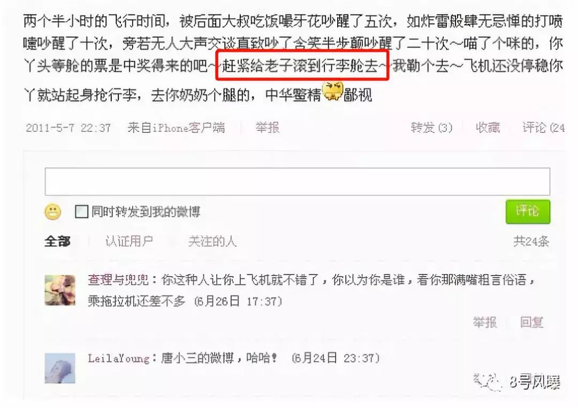Open 评论(24 link under the post
The image size is (578, 408).
coord(543,128)
